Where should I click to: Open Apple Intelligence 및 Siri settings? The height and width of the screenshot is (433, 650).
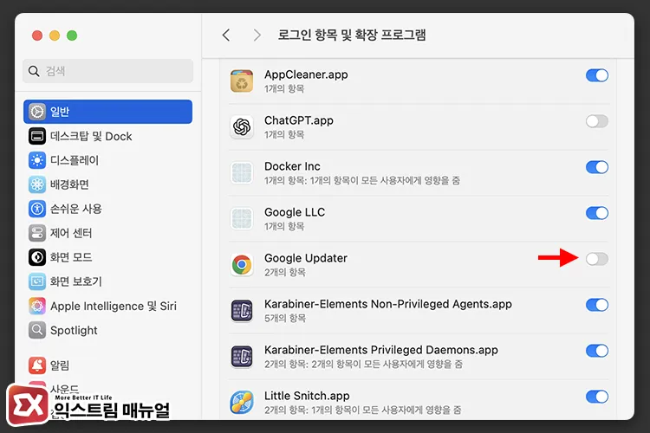(x=107, y=306)
